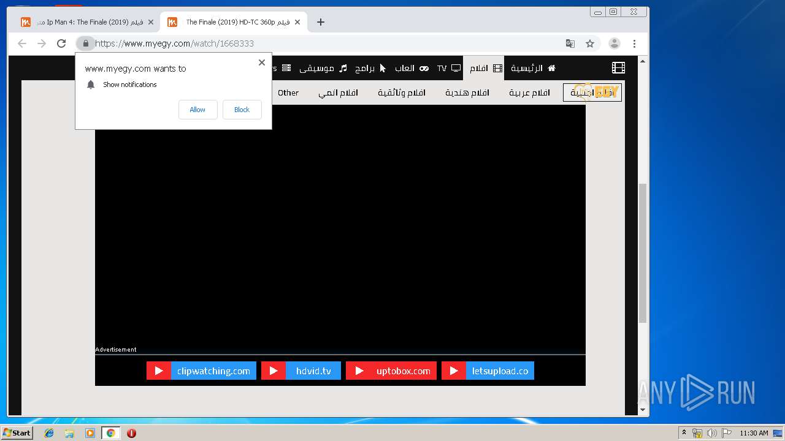The image size is (785, 441).
Task: Open the موسيقى music menu item
Action: (323, 68)
